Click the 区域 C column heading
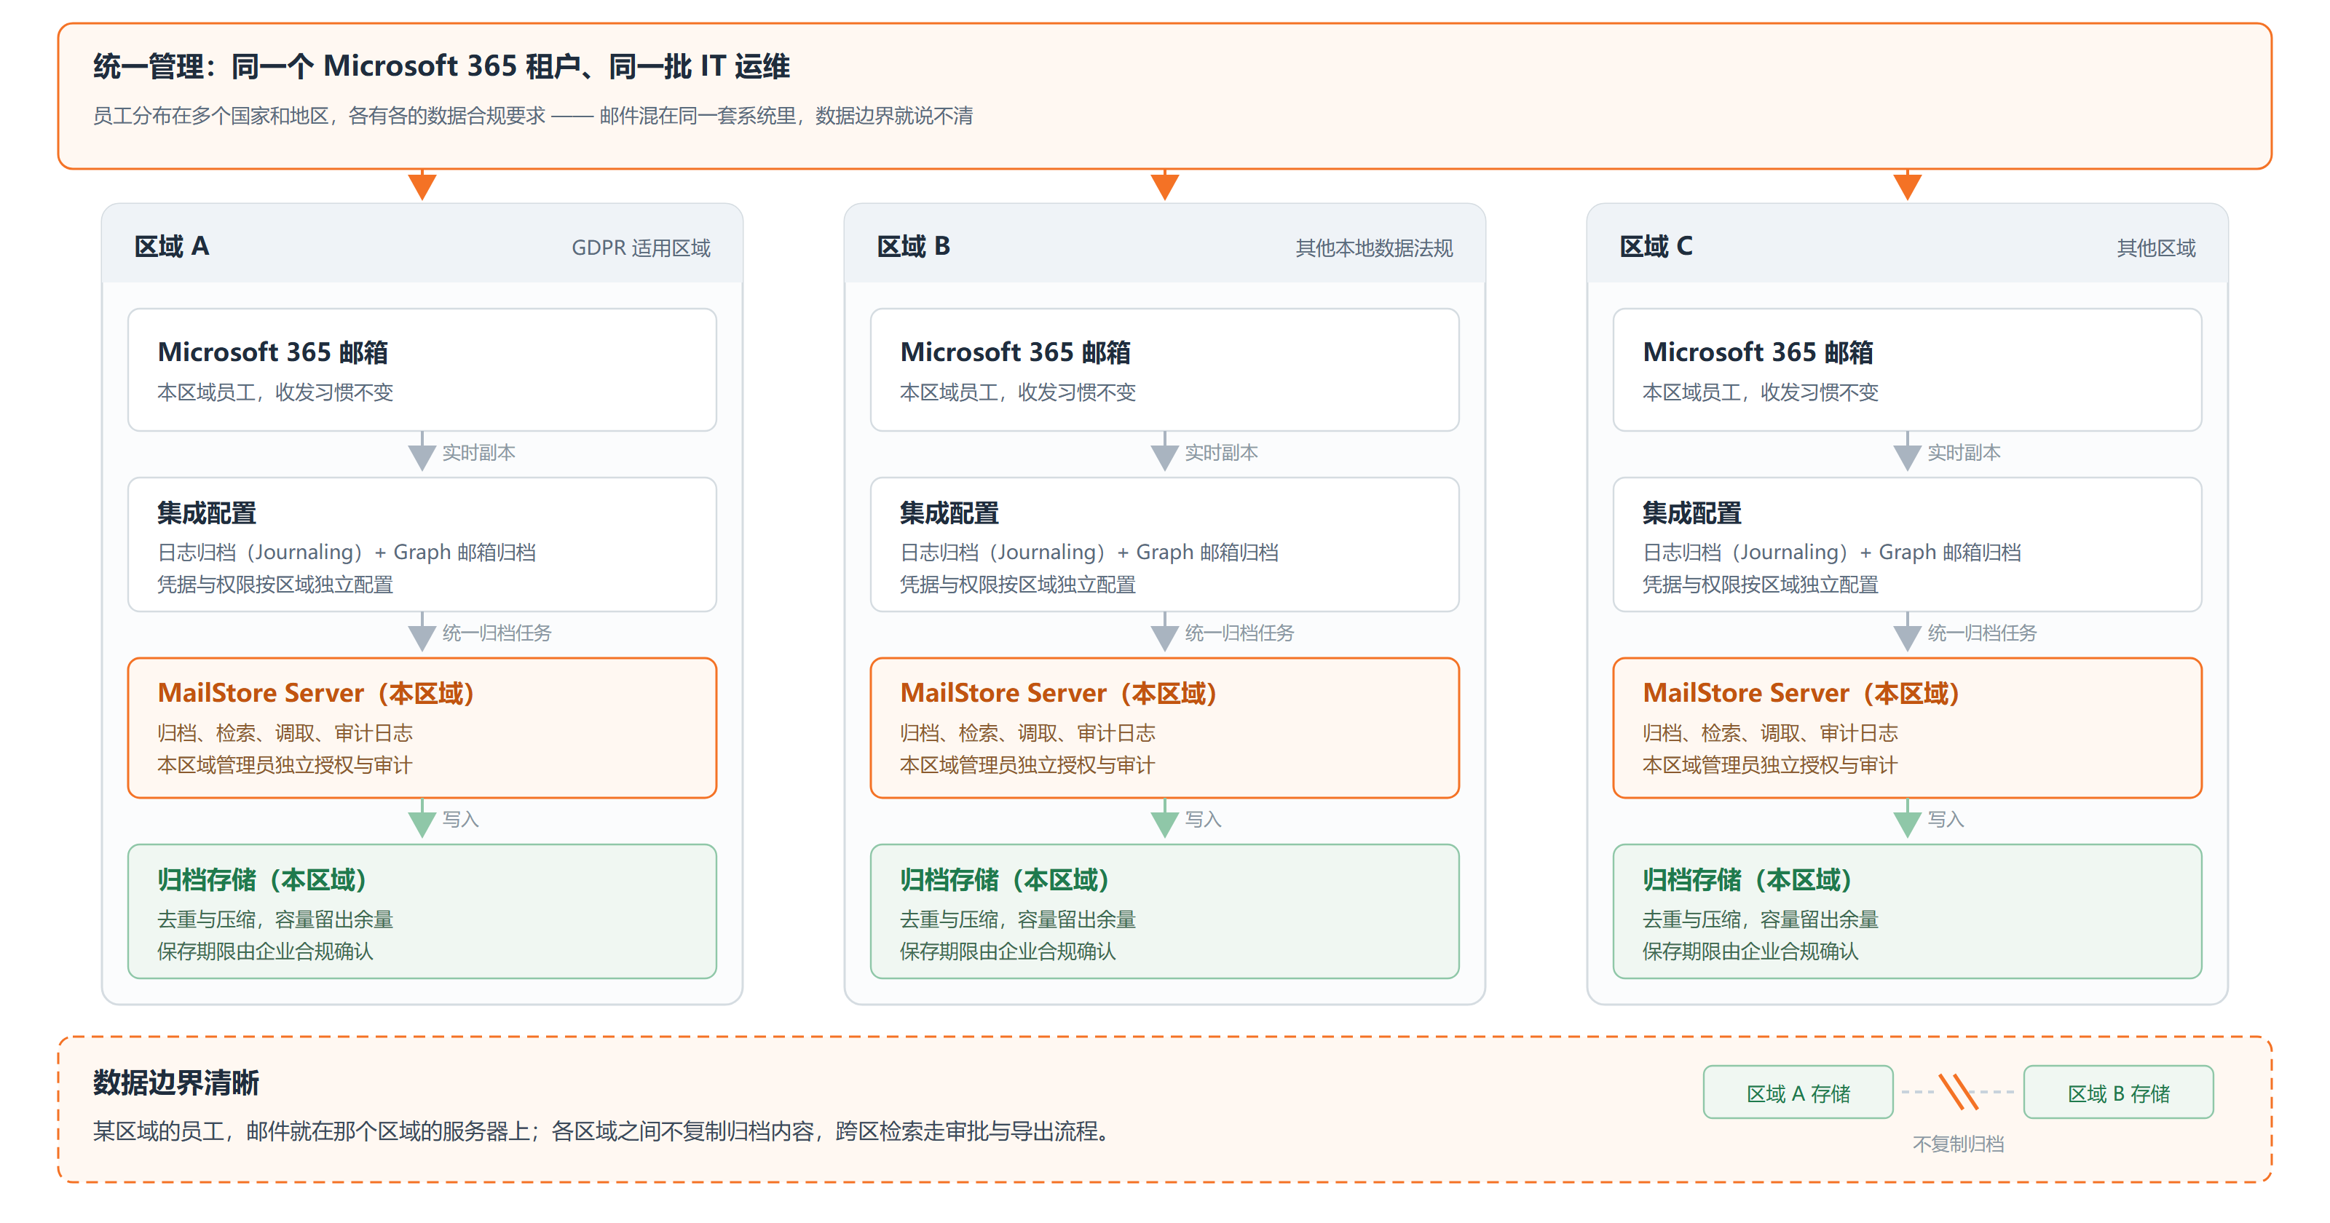This screenshot has width=2330, height=1223. pos(1656,246)
